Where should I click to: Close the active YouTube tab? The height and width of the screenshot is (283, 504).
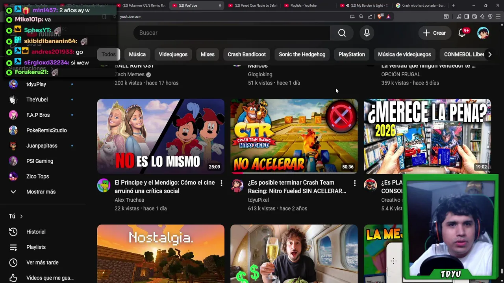point(220,6)
